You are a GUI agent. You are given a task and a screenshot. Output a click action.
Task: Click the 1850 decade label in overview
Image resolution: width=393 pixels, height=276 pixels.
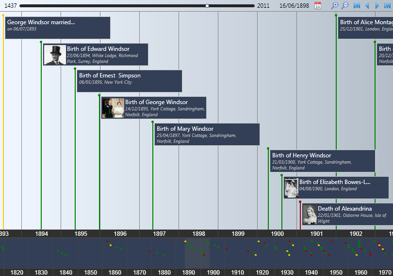(90, 272)
